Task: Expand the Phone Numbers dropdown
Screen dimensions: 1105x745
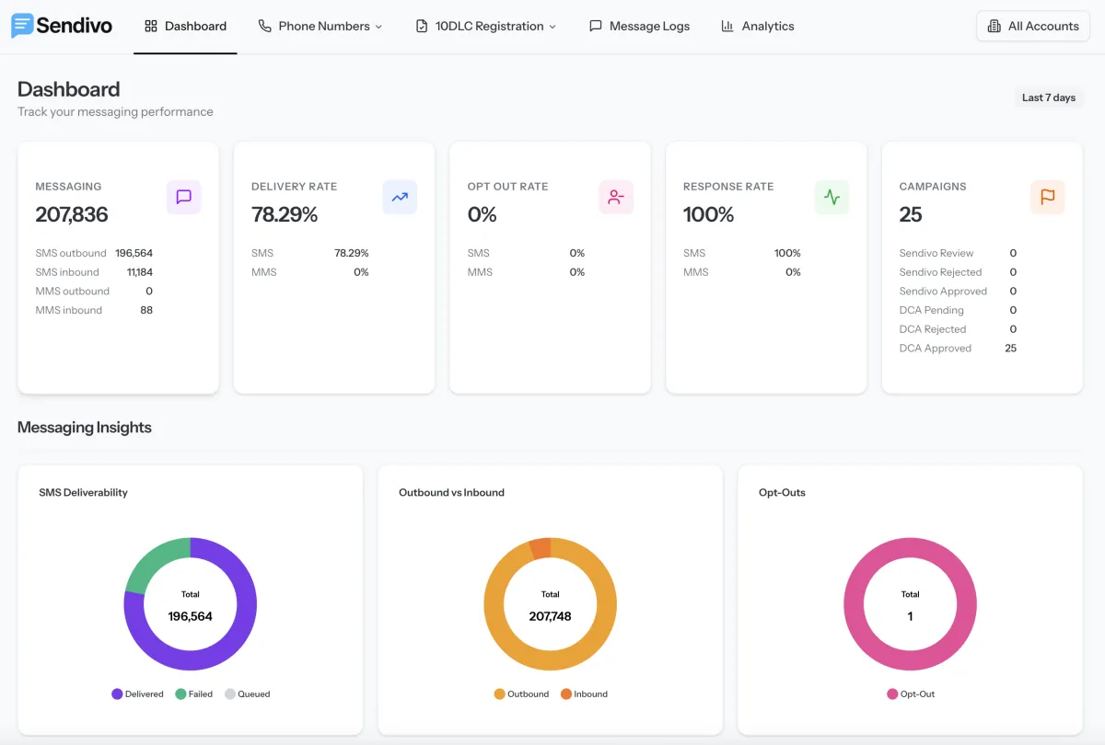Action: (x=320, y=27)
